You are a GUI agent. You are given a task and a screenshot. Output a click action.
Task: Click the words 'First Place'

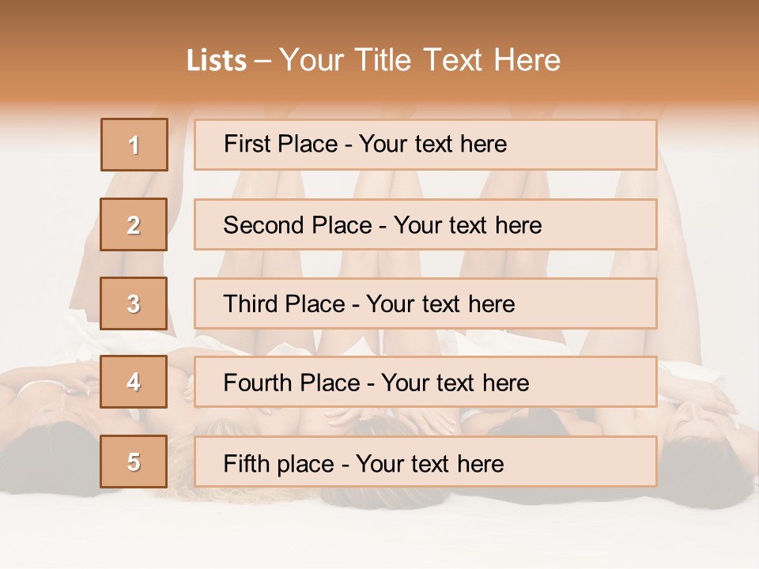[x=281, y=145]
